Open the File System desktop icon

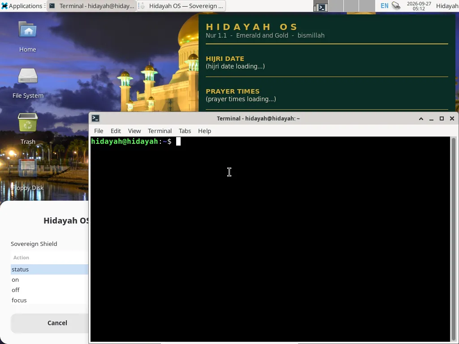28,83
